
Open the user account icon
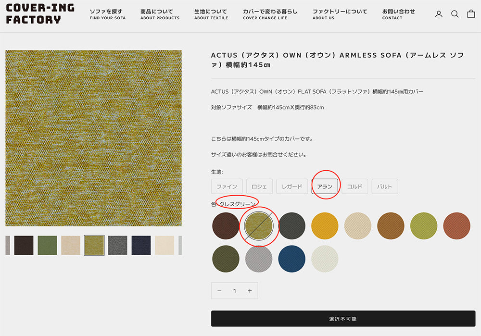point(439,14)
